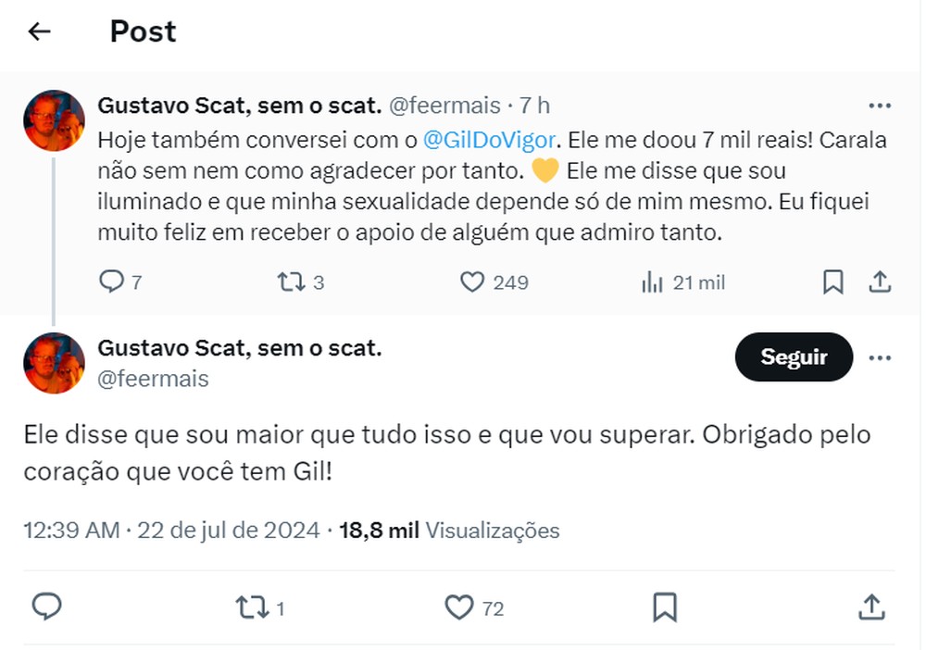The image size is (926, 650).
Task: Like the first post in the thread
Action: (x=473, y=281)
